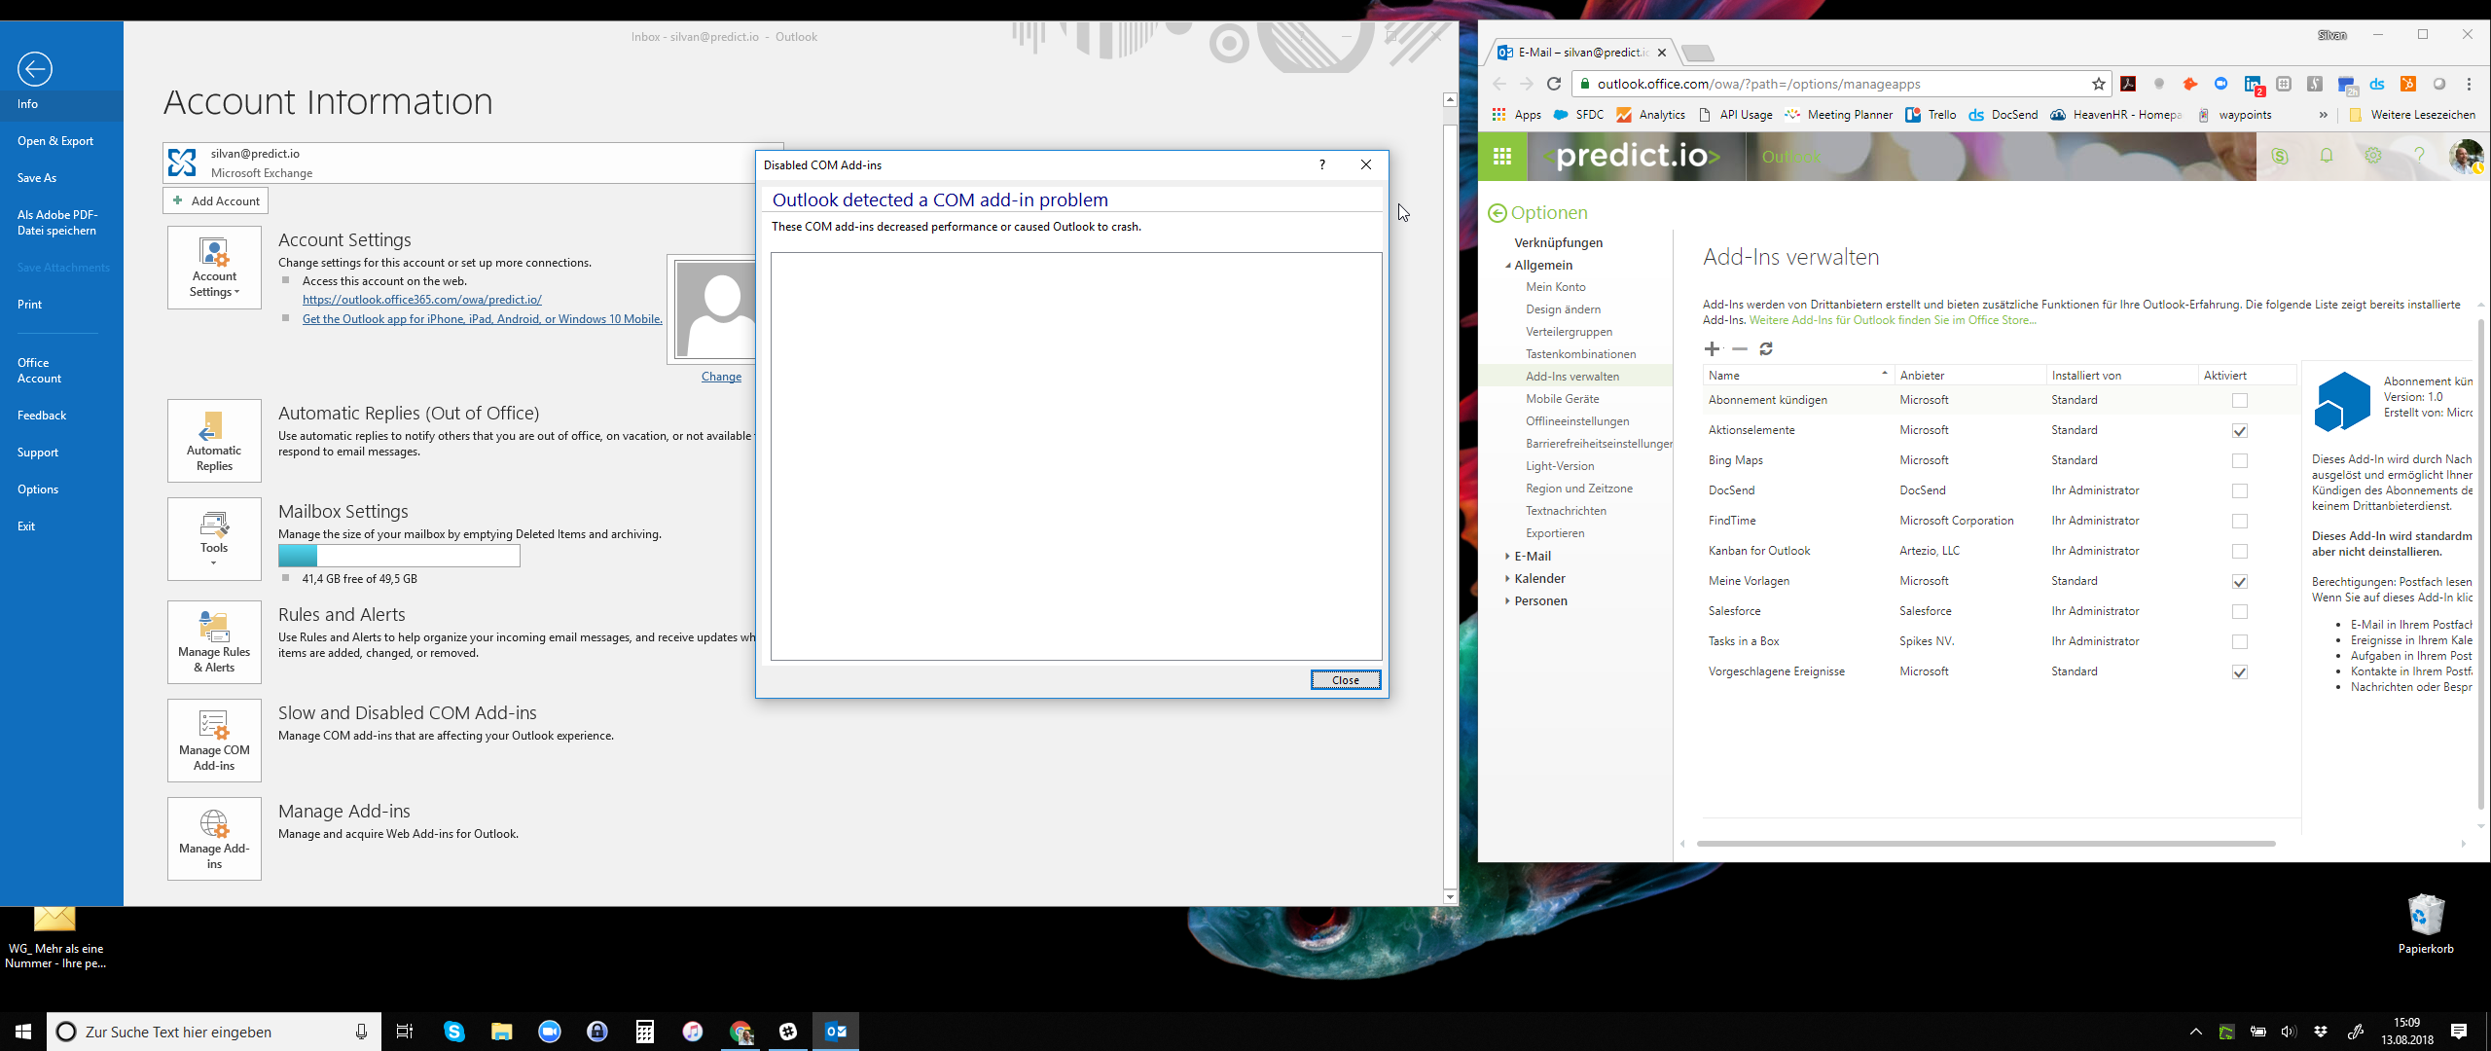Enable the DocSend add-in checkbox
The height and width of the screenshot is (1051, 2491).
[2240, 490]
